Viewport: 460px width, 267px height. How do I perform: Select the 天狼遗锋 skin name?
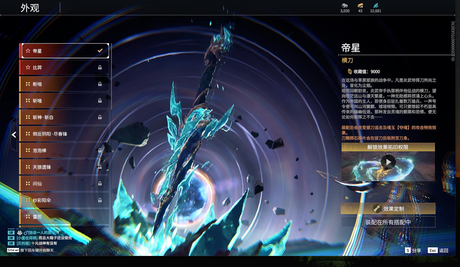pos(42,167)
